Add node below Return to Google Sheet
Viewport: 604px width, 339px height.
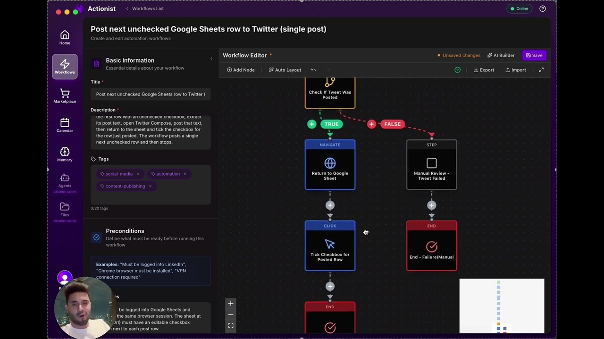(x=330, y=205)
